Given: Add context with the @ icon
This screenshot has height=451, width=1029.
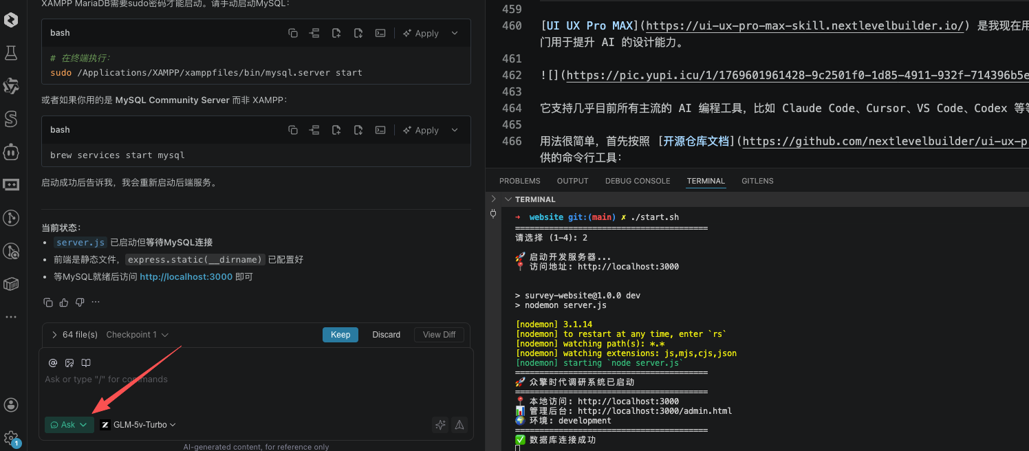Looking at the screenshot, I should (53, 362).
